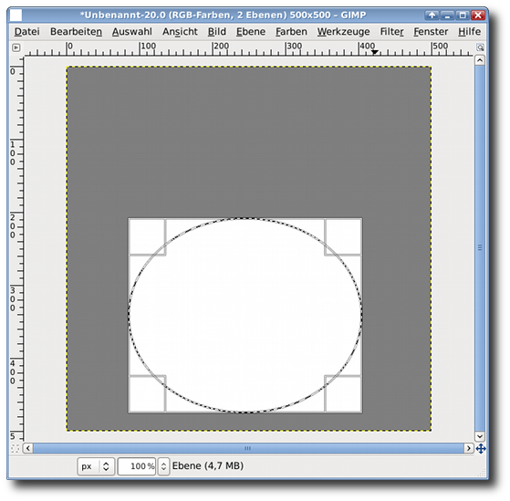Click the horizontal scrollbar thumb

248,449
